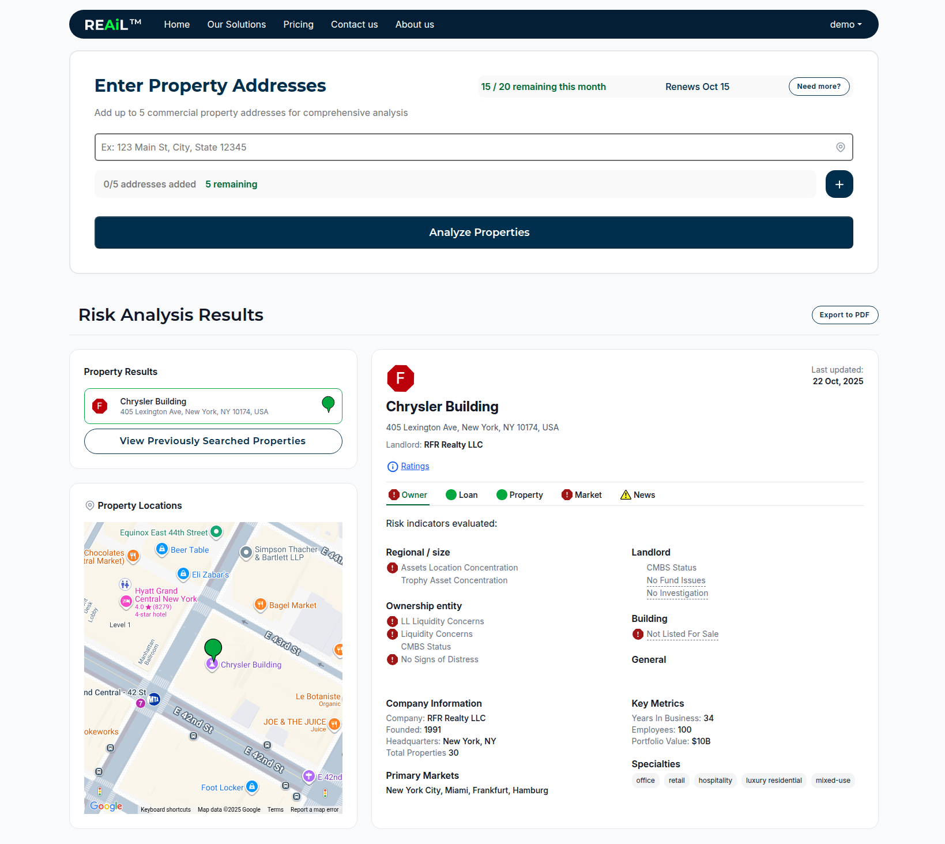
Task: Click the Bagel Market restaurant icon on map
Action: (x=261, y=605)
